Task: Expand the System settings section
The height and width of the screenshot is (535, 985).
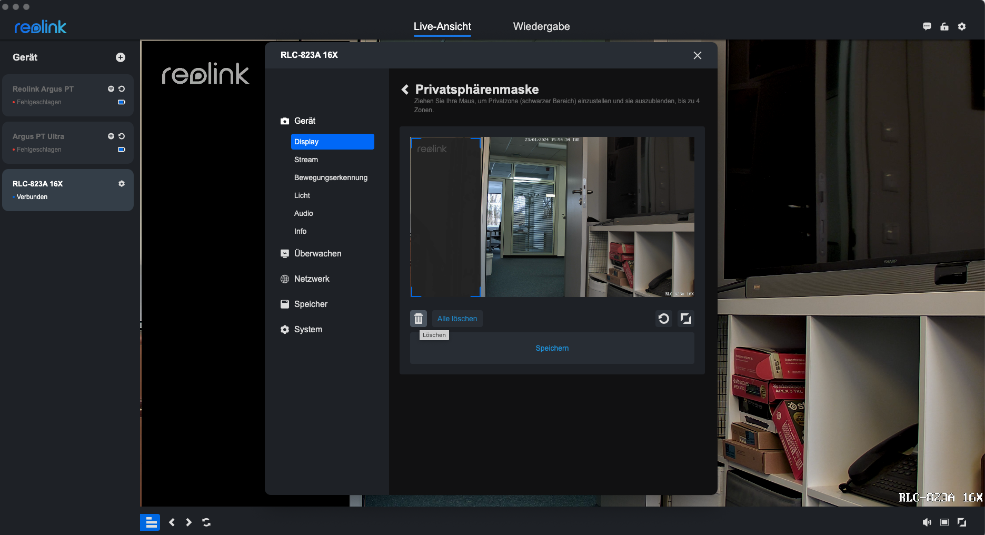Action: pyautogui.click(x=308, y=330)
